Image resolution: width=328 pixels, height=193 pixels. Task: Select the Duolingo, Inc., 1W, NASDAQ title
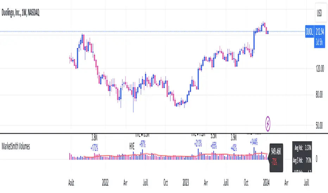20,13
